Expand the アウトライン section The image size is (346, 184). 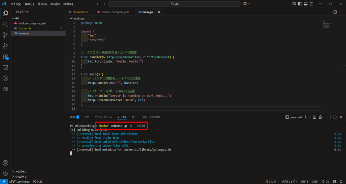(x=21, y=172)
